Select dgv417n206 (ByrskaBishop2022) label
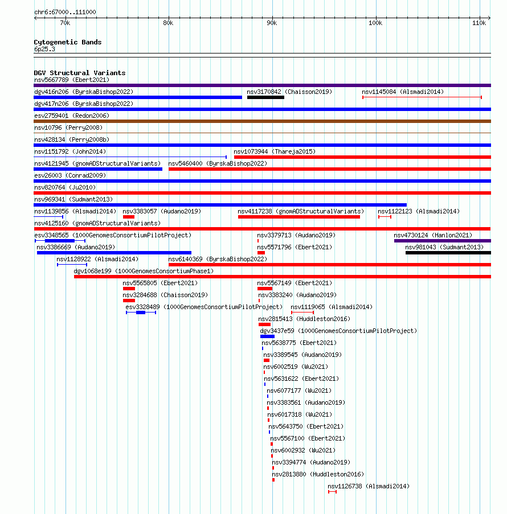The image size is (507, 514). 84,104
